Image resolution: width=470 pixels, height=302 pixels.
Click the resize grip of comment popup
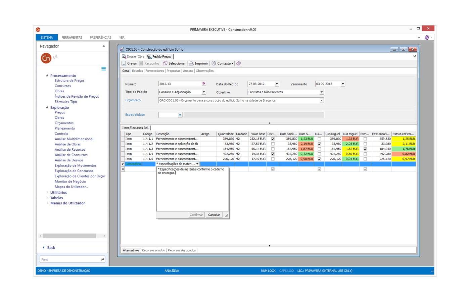227,216
